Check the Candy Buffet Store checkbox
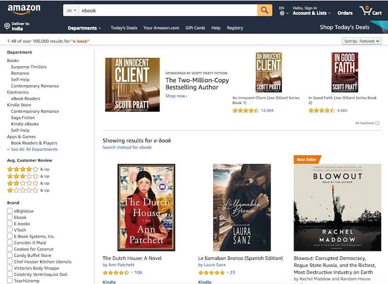Viewport: 388px width, 284px height. [10, 255]
